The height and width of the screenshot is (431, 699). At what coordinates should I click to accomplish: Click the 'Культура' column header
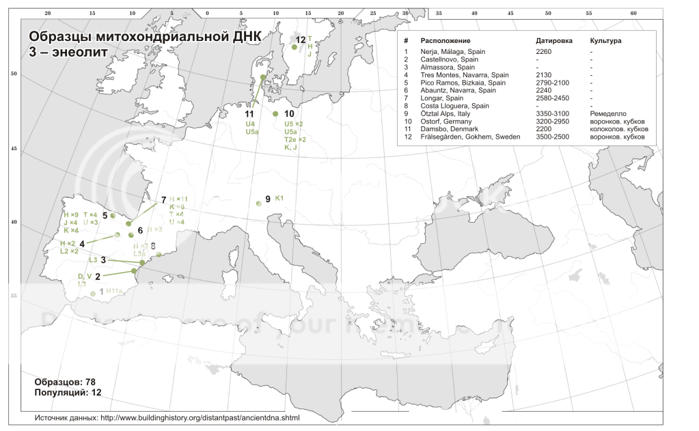[x=605, y=41]
